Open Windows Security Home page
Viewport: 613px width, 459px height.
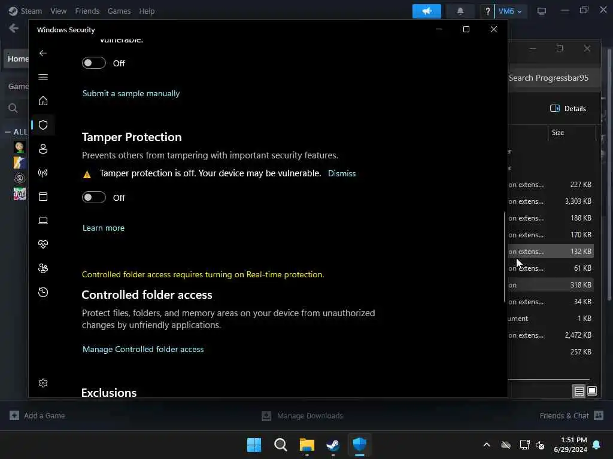click(43, 101)
